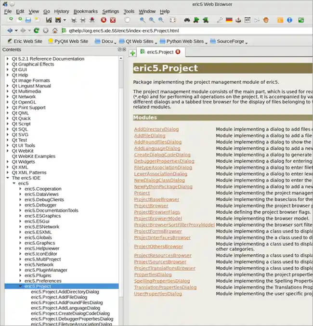Click the URL address field
Viewport: 313px width, 326px height.
pos(183,30)
